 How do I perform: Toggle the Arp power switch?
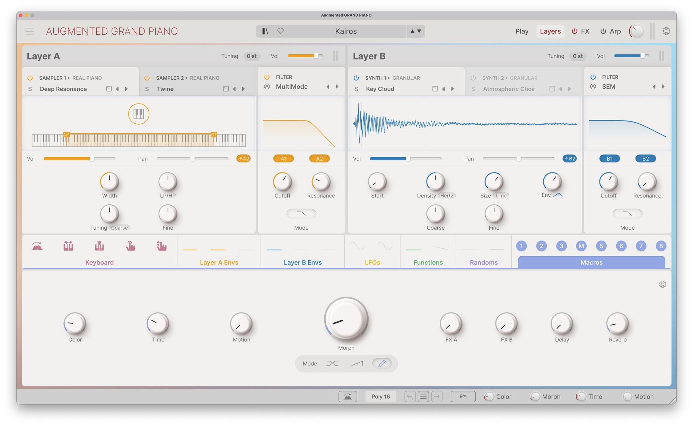603,31
